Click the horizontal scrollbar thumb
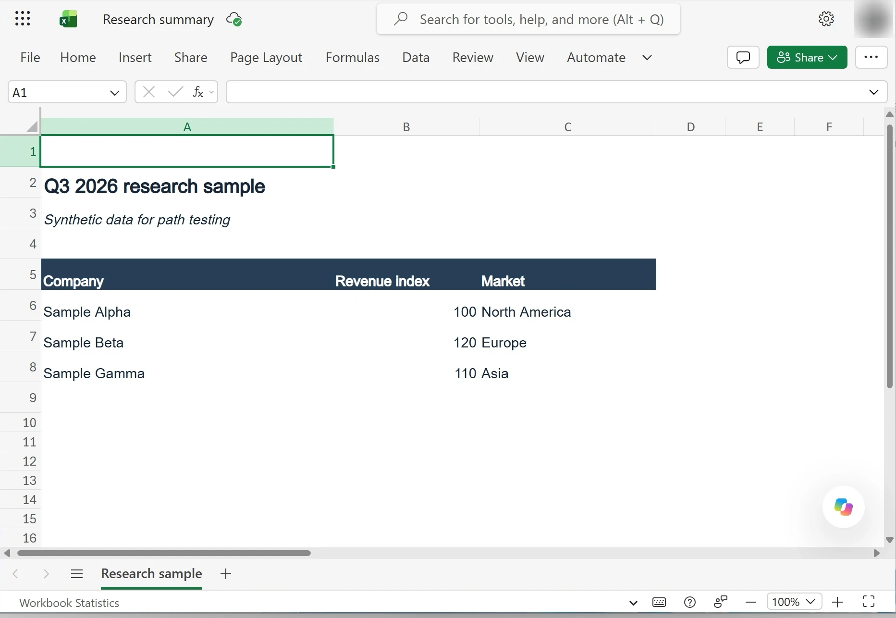The image size is (896, 618). click(164, 553)
